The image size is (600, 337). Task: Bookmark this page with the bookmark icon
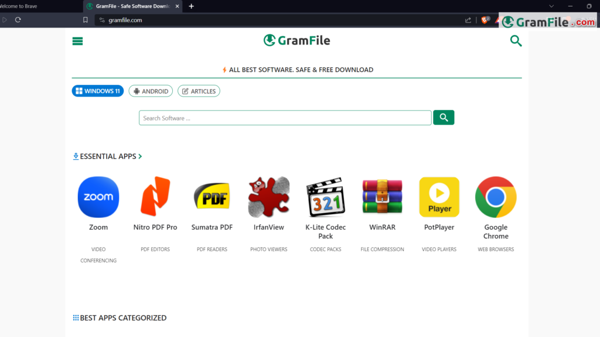coord(86,20)
